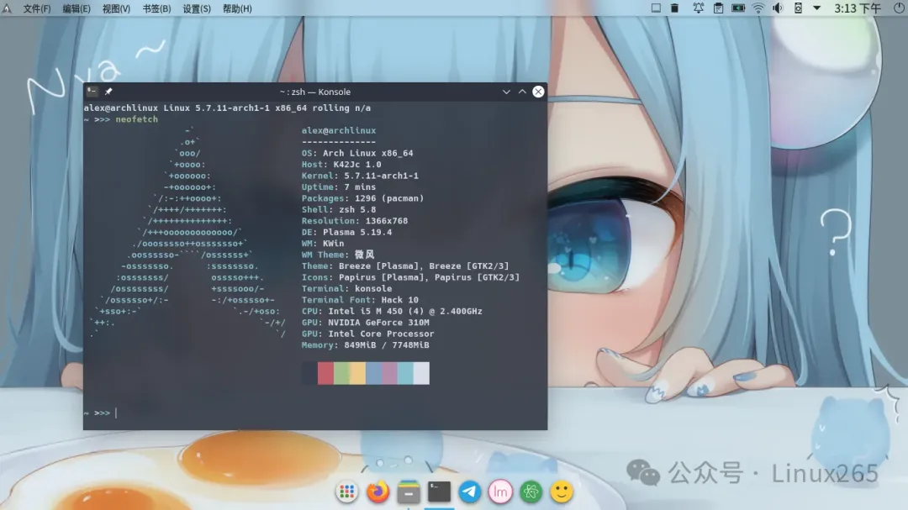Open the application launcher logo in the top panel
Screen dimensions: 908x510
pos(7,8)
